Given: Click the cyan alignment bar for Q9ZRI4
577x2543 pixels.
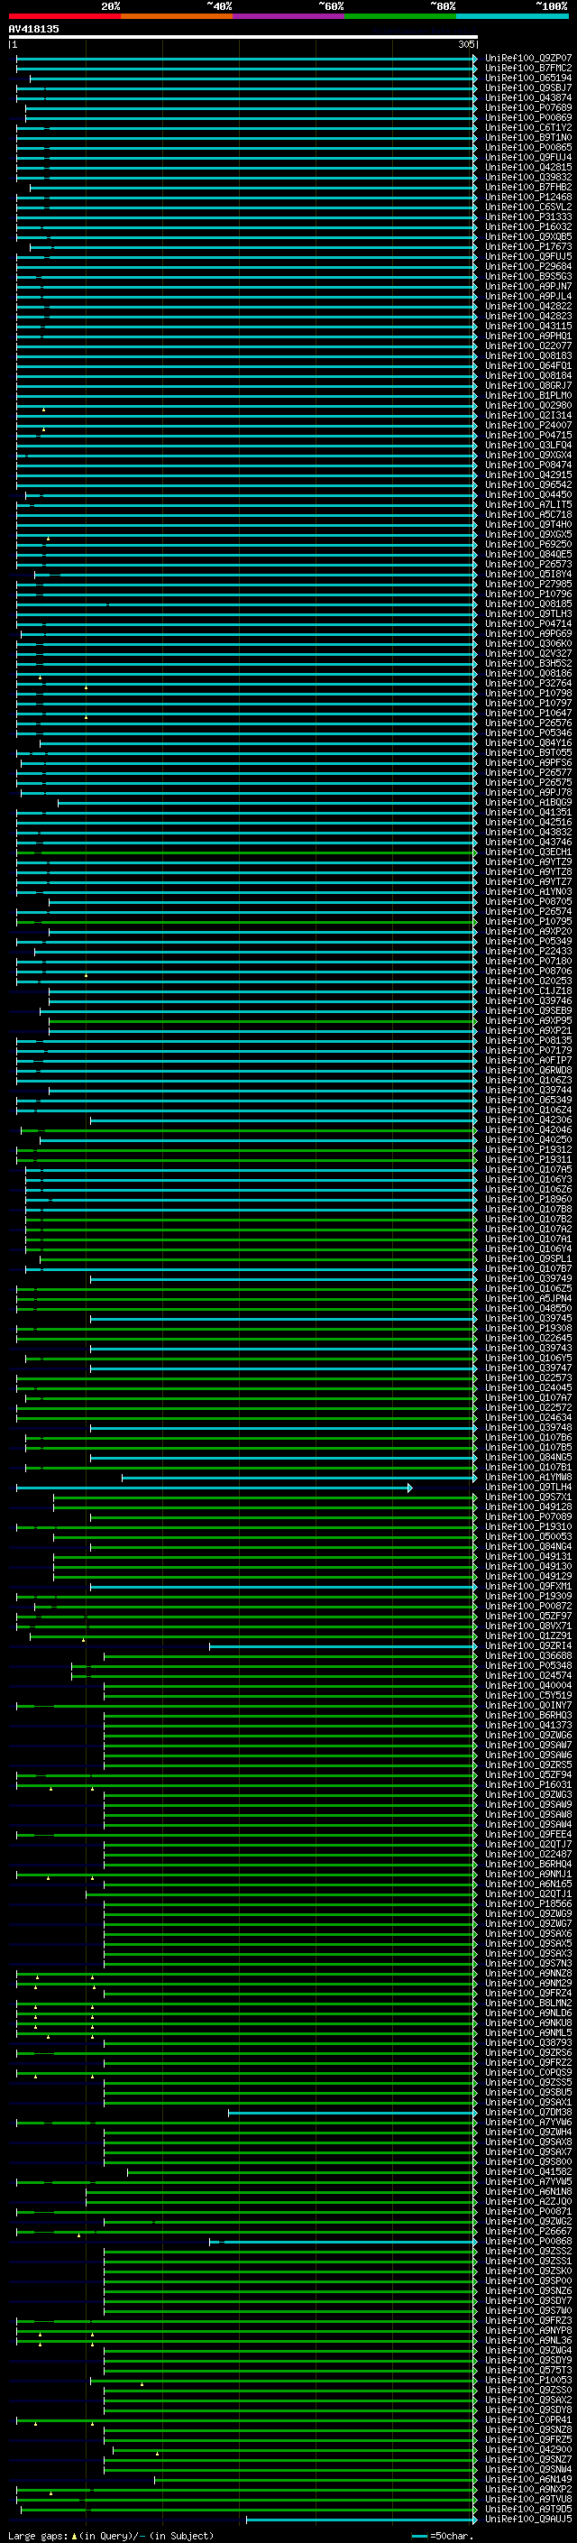Looking at the screenshot, I should tap(343, 1645).
